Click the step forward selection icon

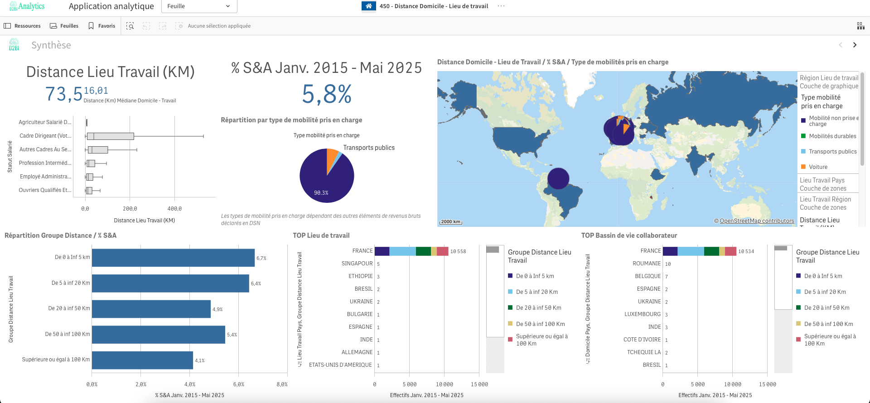163,26
